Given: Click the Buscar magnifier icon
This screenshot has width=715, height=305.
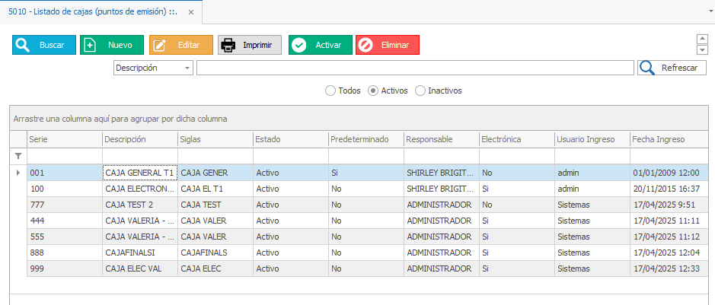Looking at the screenshot, I should coord(23,45).
